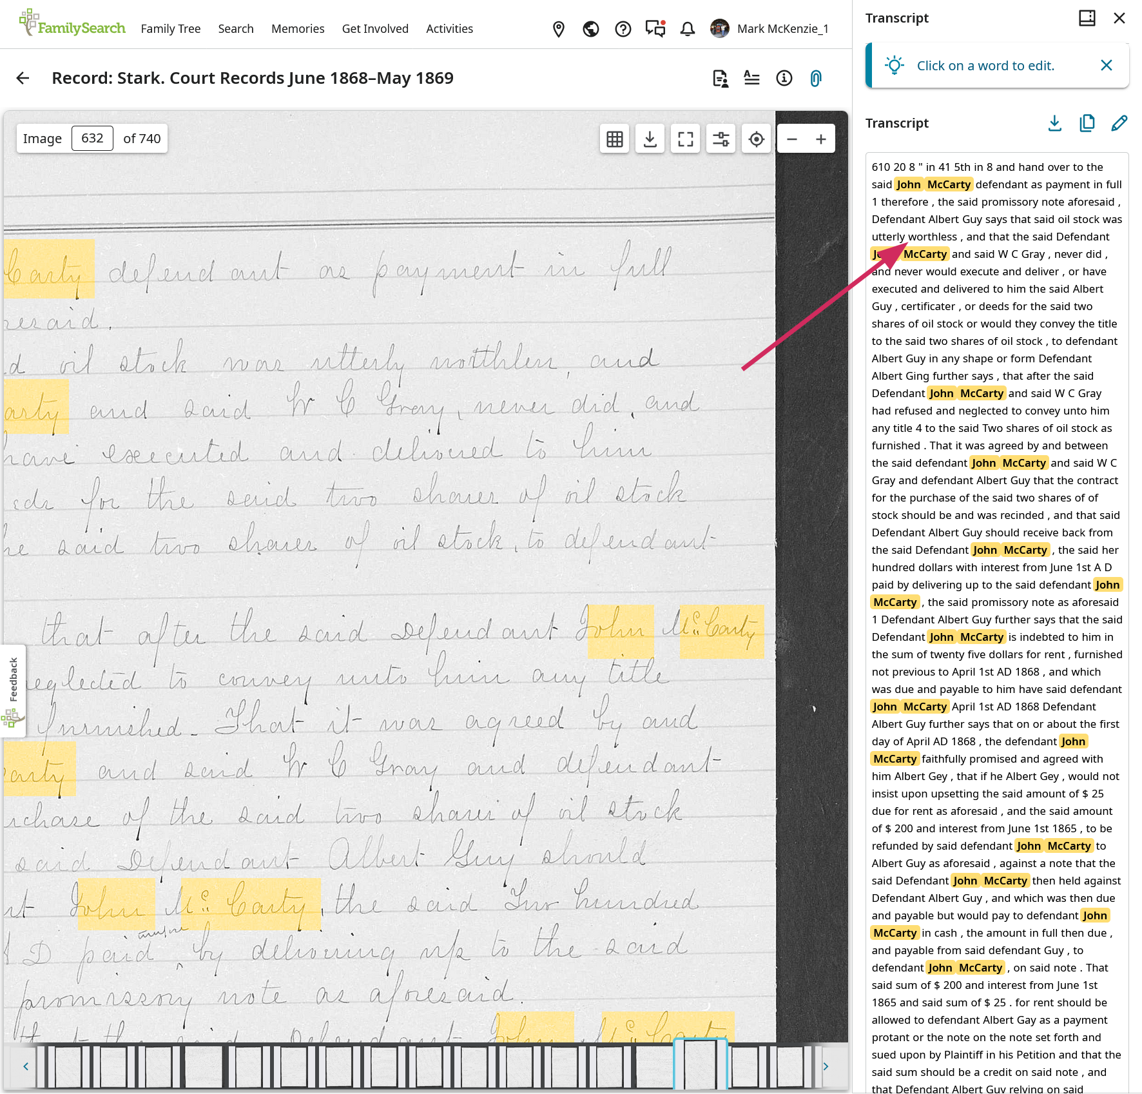Zoom out of the image
Screen dimensions: 1142x1094
click(792, 139)
